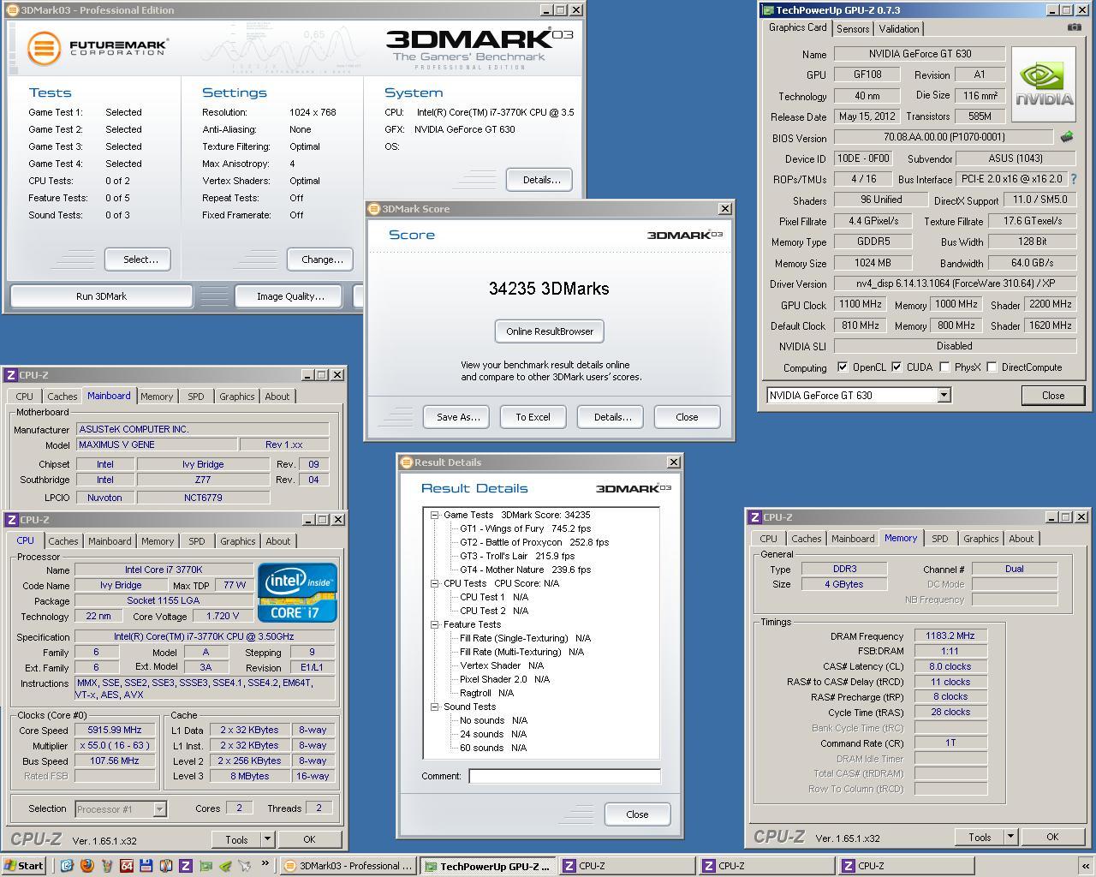Click OK in the CPU-Z Memory window
Viewport: 1096px width, 877px height.
coord(1052,837)
